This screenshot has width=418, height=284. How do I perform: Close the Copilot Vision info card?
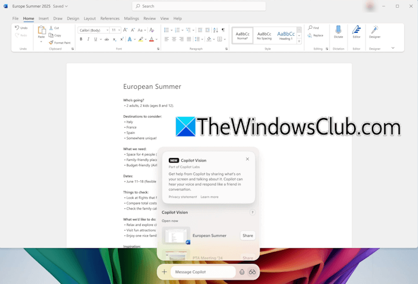(247, 159)
